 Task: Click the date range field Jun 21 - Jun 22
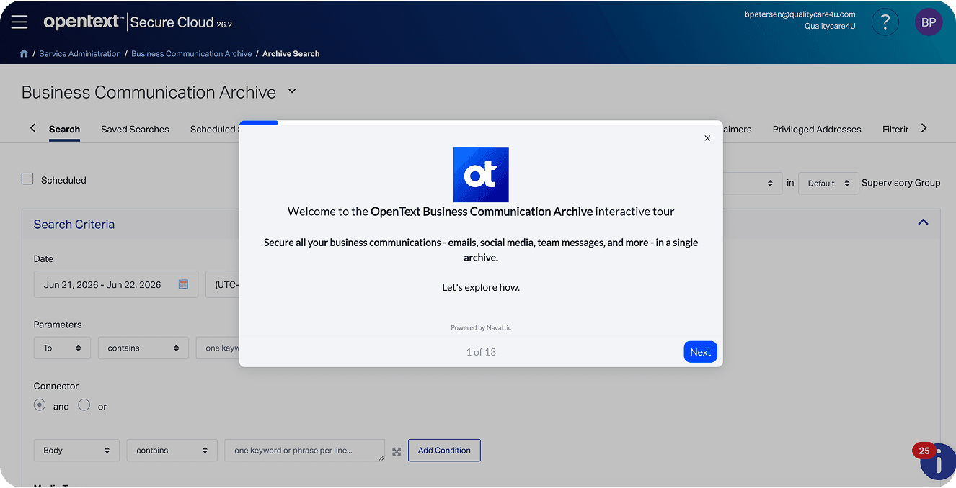click(115, 284)
